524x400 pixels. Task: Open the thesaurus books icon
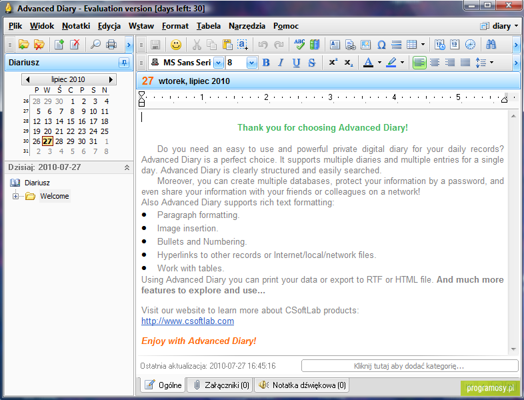pos(315,45)
